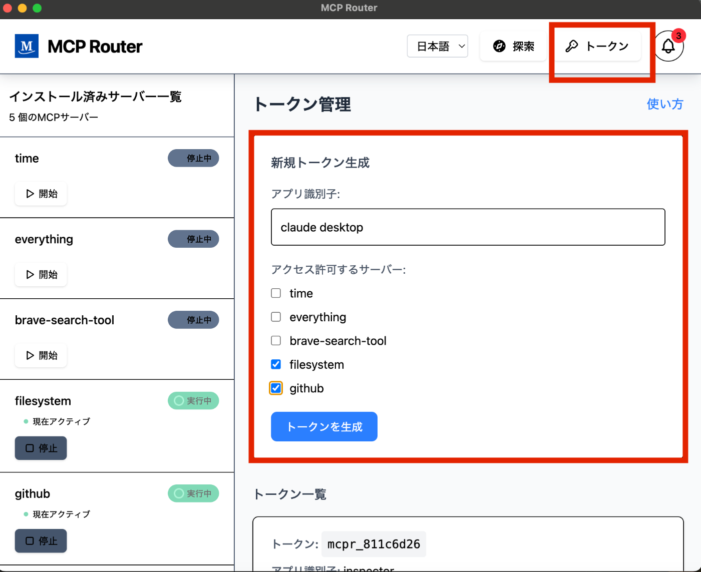Check the everything server checkbox
The width and height of the screenshot is (701, 572).
click(276, 317)
